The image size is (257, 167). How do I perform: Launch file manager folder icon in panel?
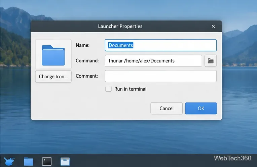point(28,161)
